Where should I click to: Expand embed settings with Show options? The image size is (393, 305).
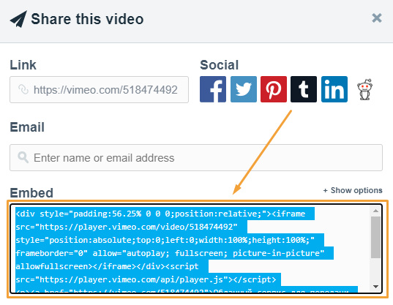(x=353, y=190)
